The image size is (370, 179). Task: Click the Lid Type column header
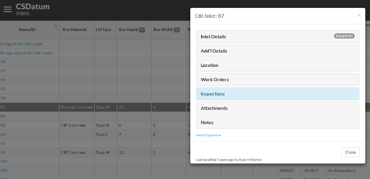[104, 29]
